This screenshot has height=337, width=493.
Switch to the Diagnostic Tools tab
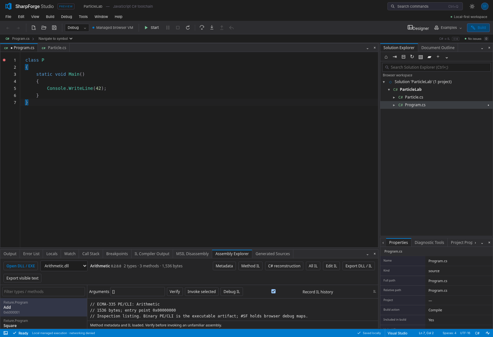tap(429, 243)
